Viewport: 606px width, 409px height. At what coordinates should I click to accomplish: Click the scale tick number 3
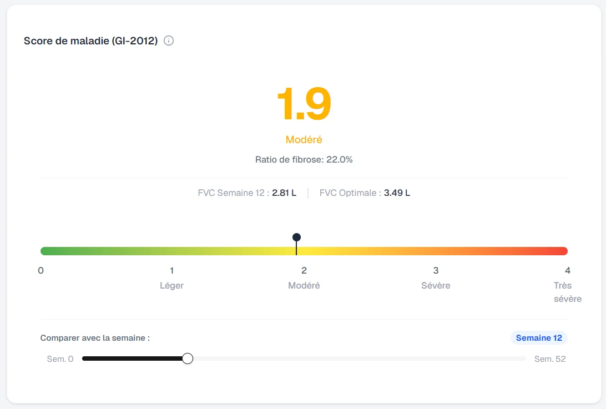(x=436, y=270)
